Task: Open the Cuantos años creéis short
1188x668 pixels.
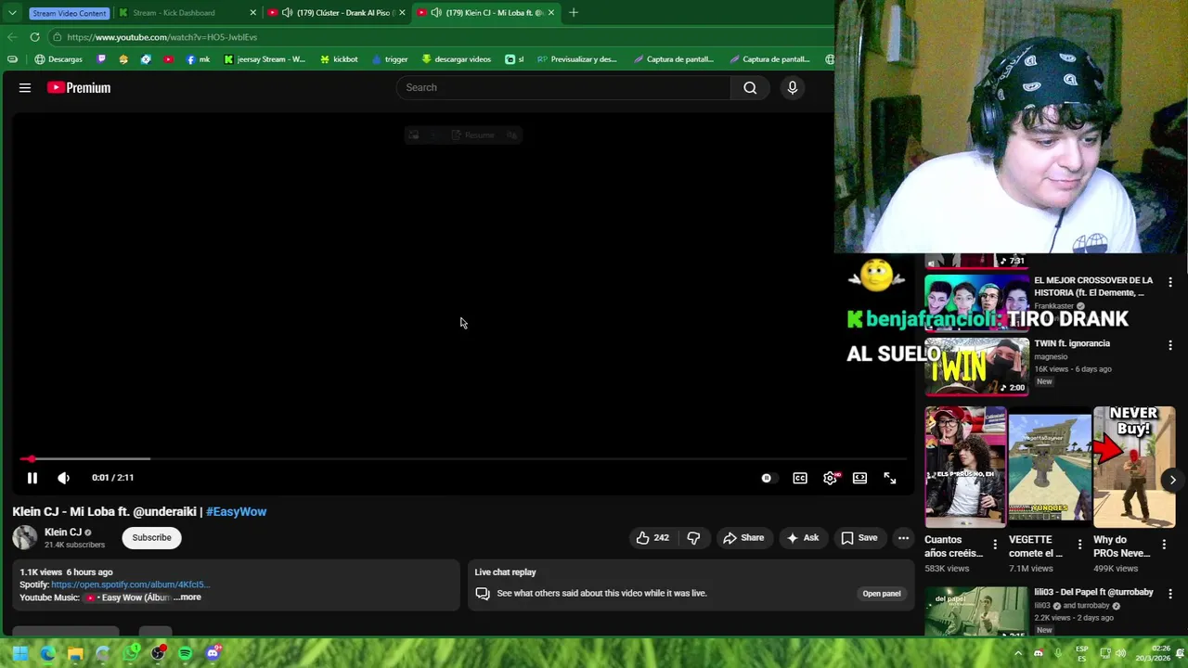Action: coord(965,467)
